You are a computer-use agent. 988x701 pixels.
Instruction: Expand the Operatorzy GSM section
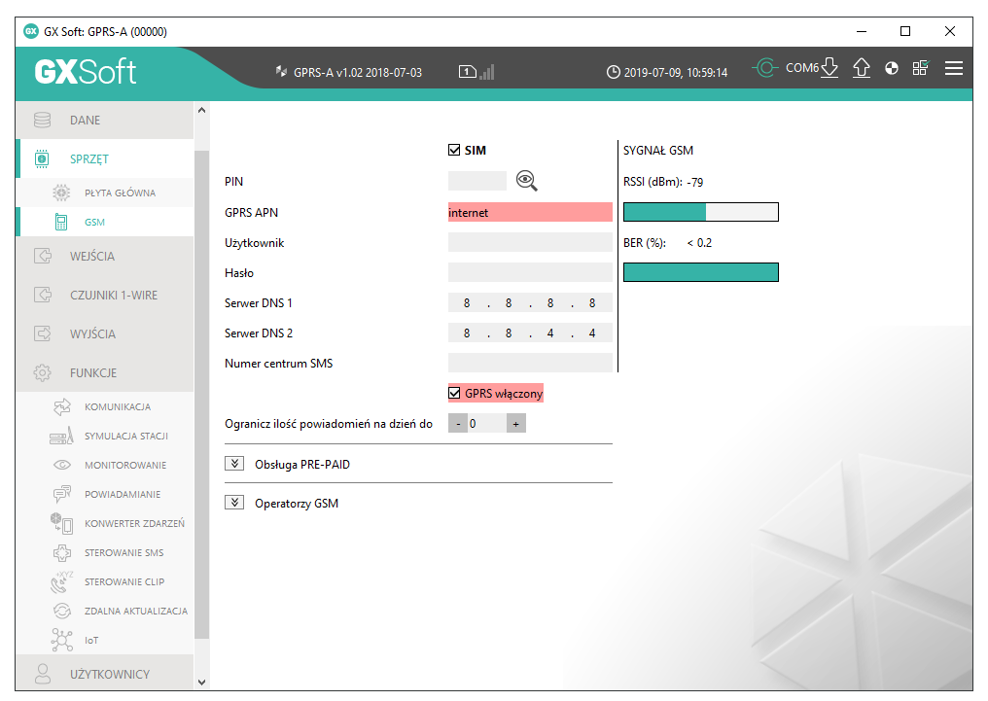233,503
